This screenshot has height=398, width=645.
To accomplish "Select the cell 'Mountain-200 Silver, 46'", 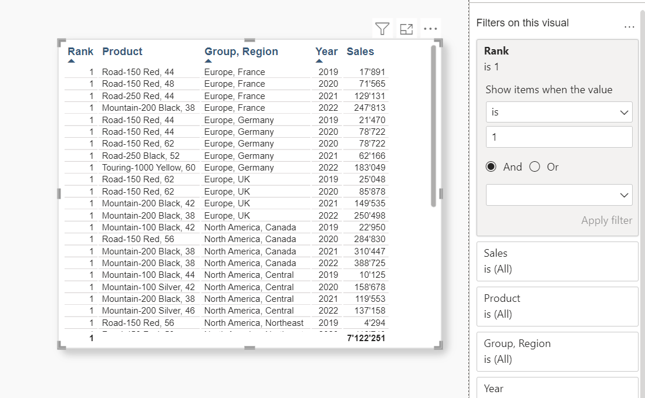I will [x=148, y=311].
